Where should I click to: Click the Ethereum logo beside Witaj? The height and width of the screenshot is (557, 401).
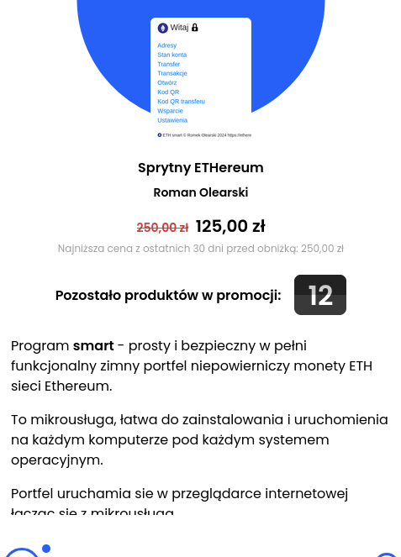163,28
